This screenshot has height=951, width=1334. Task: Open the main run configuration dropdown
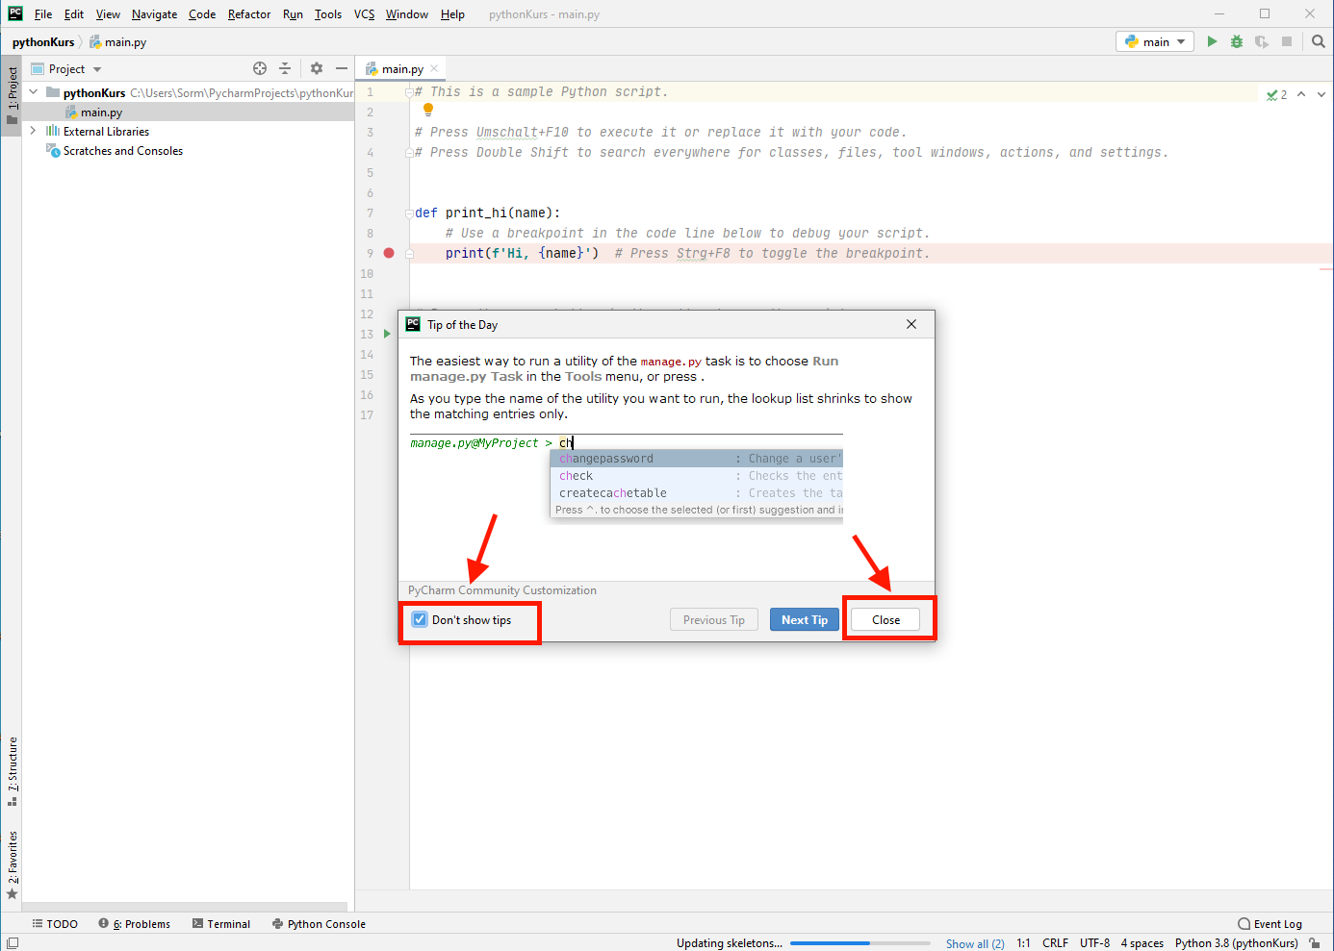(1155, 41)
